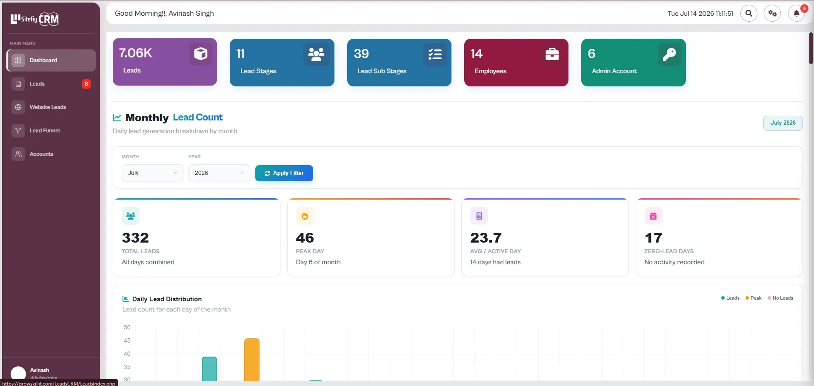
Task: Click the Dashboard grid icon in sidebar
Action: click(18, 60)
